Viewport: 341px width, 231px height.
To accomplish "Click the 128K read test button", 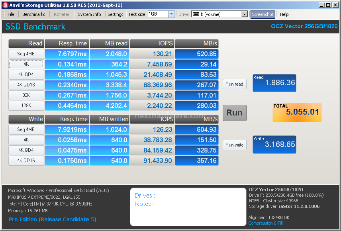I will [26, 106].
